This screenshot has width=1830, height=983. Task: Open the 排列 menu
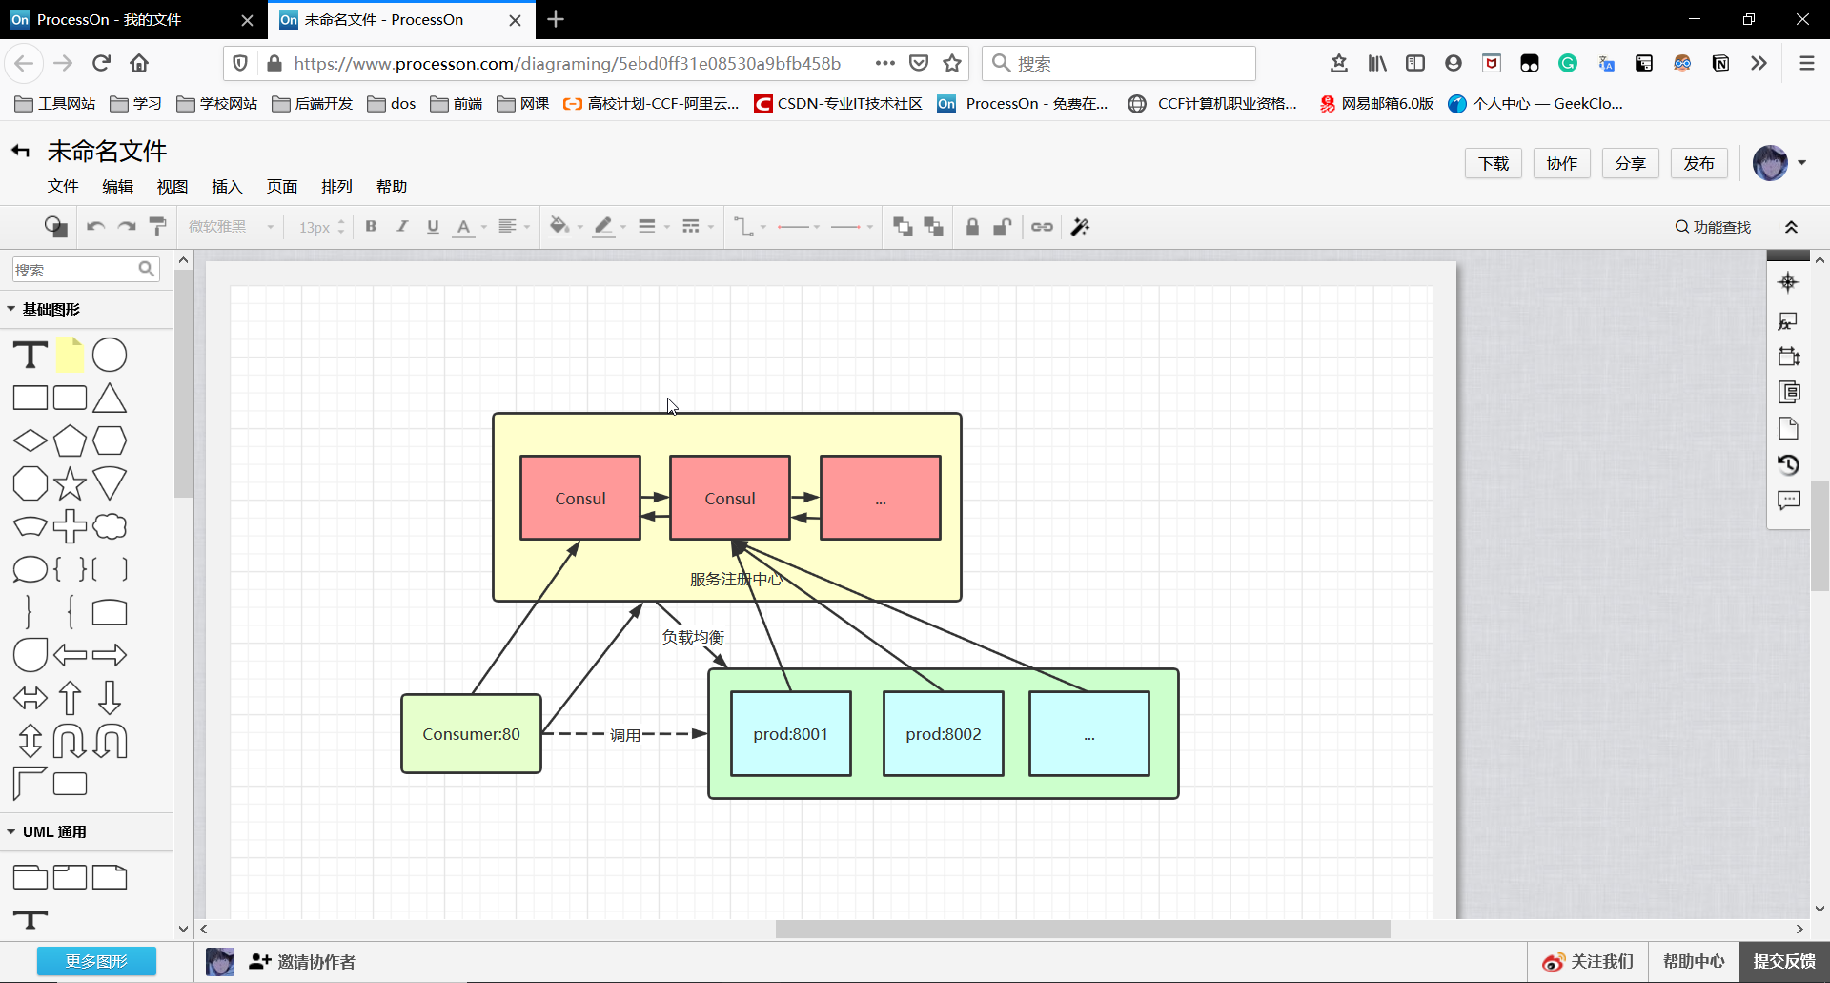(336, 186)
